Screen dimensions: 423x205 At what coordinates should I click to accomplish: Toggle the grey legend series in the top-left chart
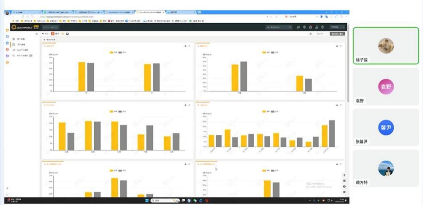point(122,52)
